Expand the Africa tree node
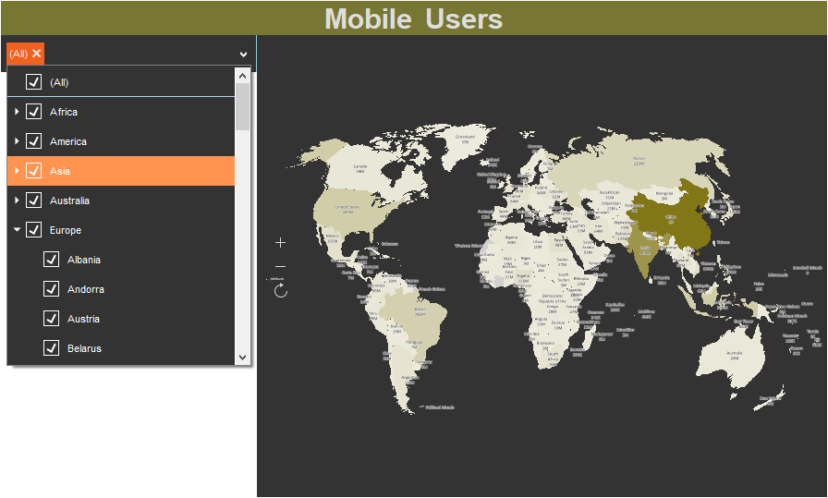The height and width of the screenshot is (498, 828). [x=17, y=112]
